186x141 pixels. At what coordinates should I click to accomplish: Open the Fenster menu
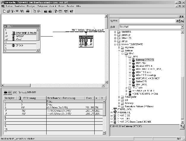pyautogui.click(x=70, y=6)
